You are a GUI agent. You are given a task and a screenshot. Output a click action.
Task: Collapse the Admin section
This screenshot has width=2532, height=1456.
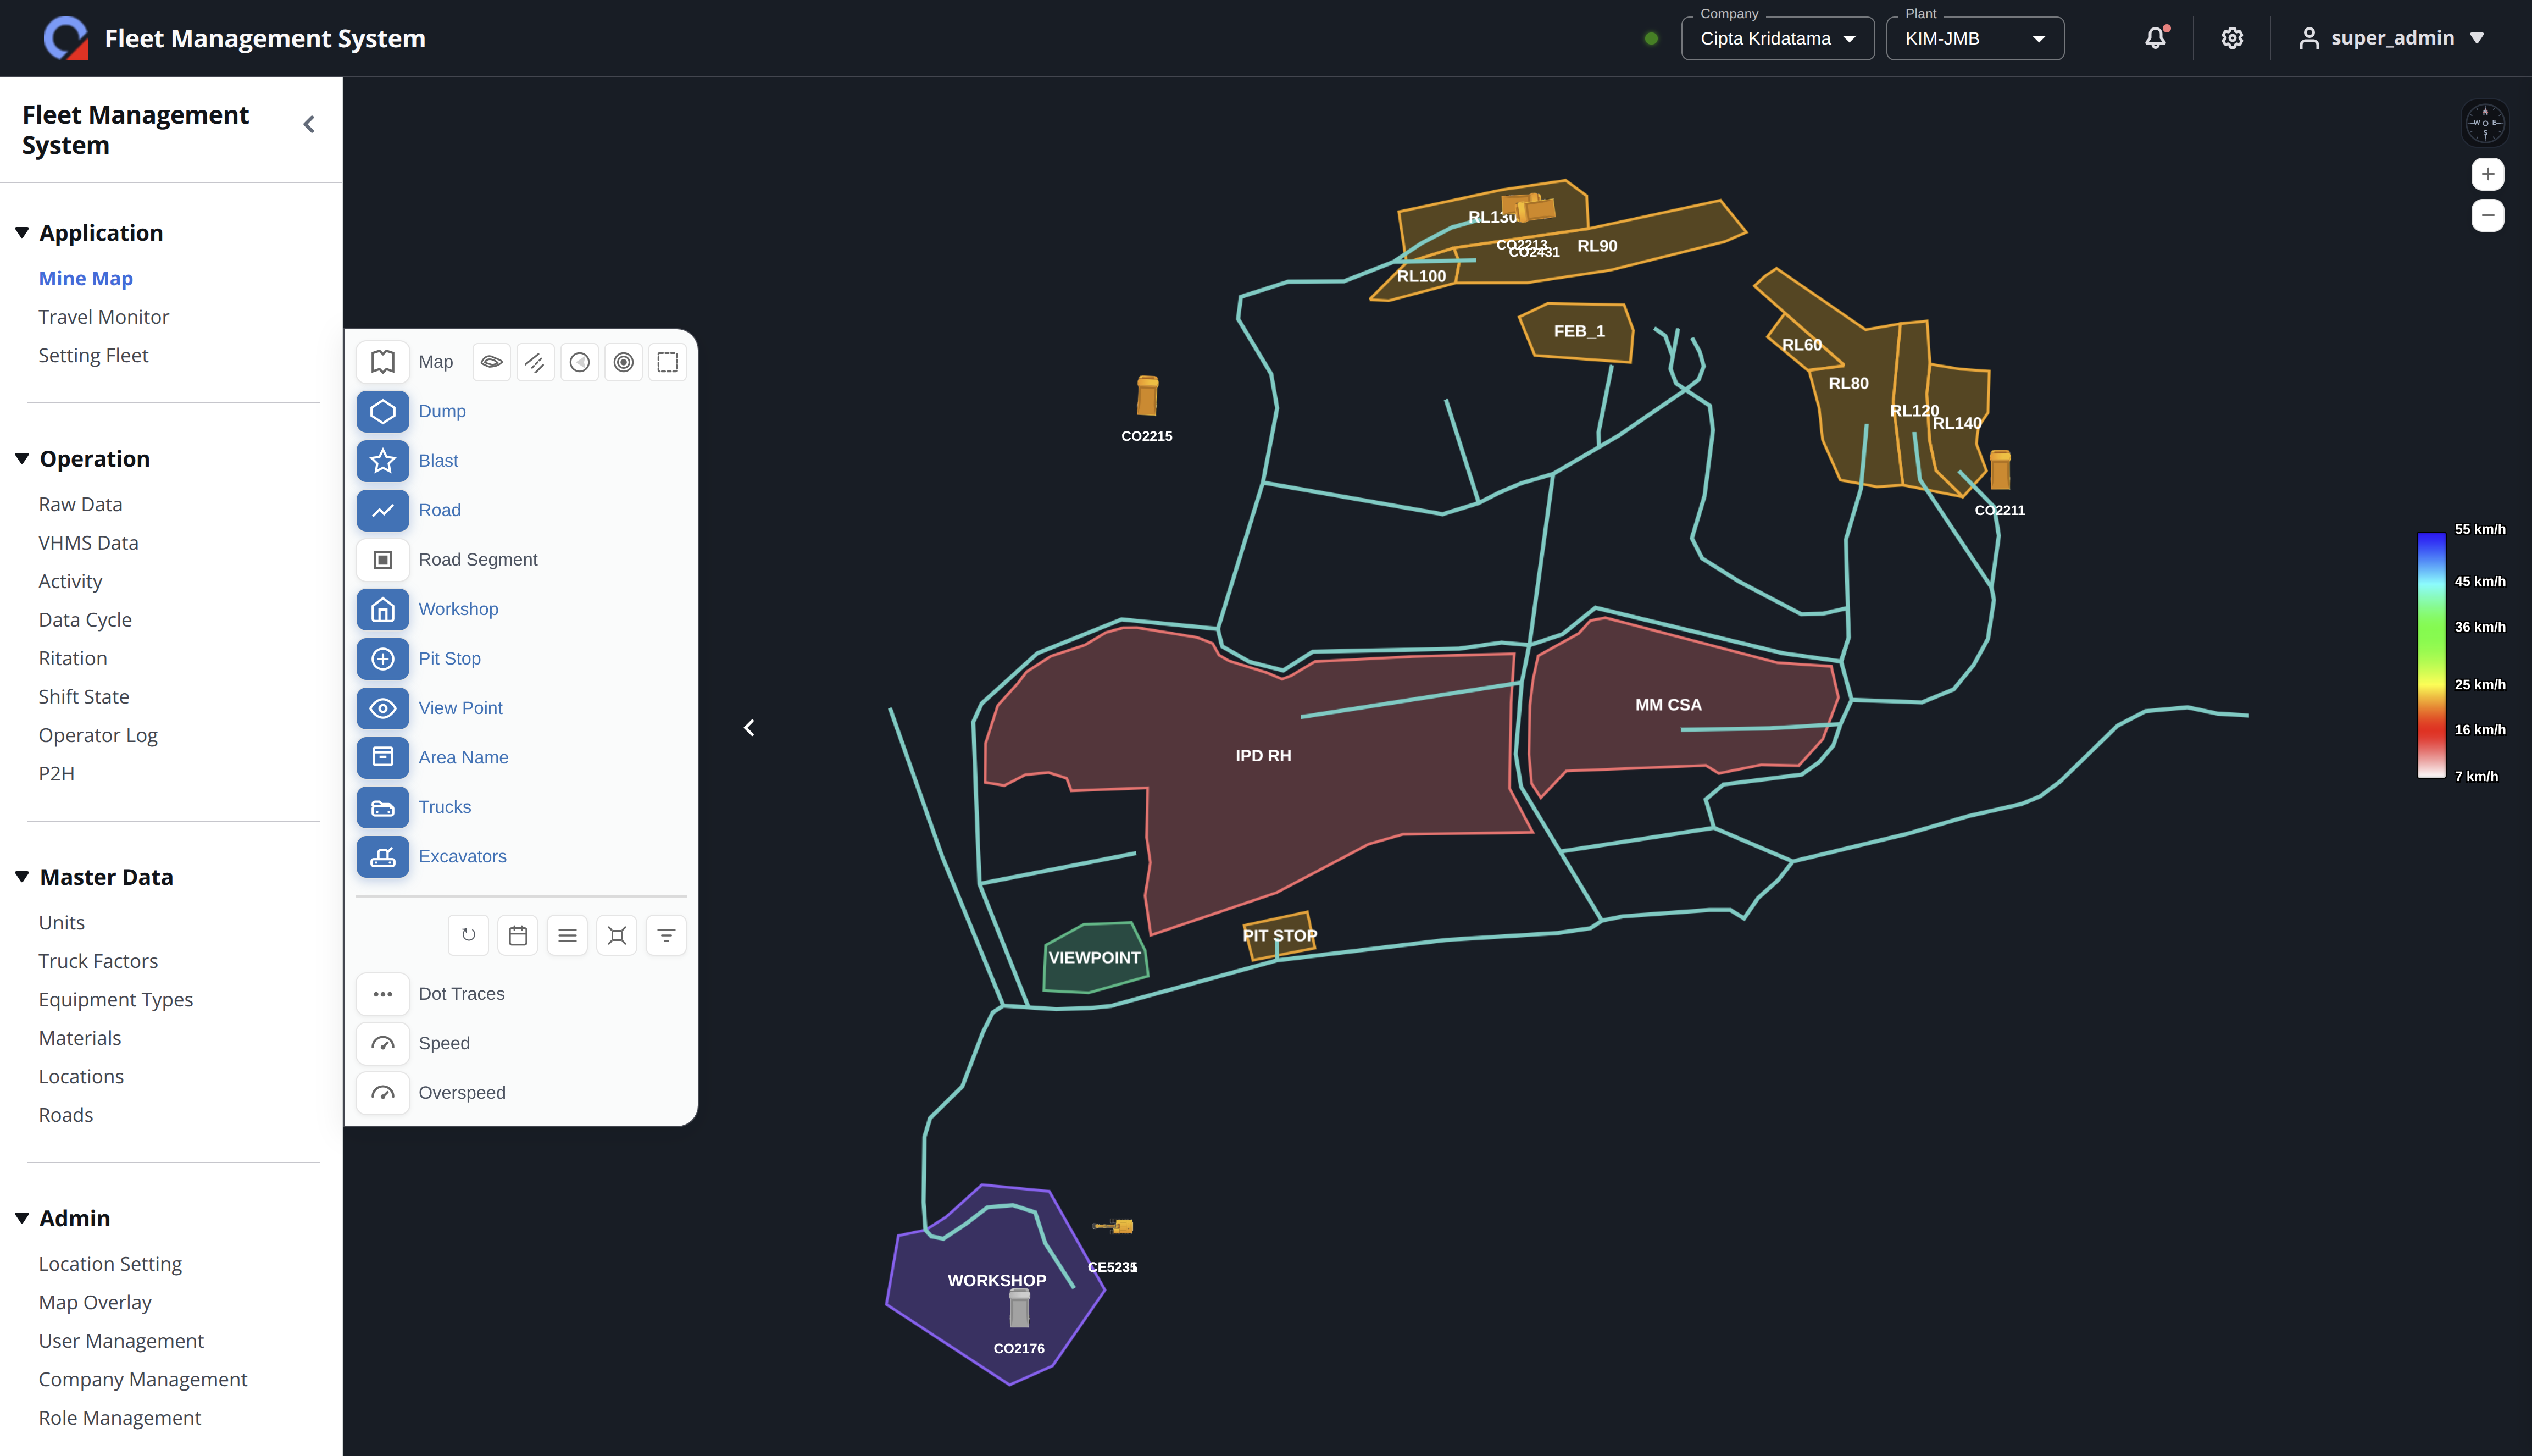click(21, 1218)
